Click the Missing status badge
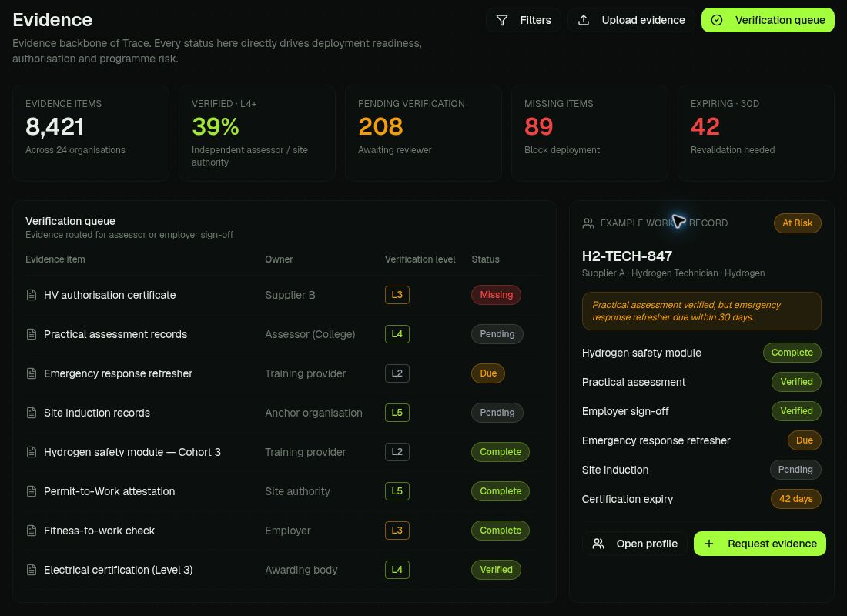 [496, 295]
